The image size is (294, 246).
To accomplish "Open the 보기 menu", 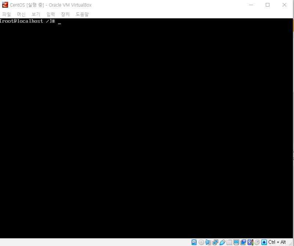I will [x=36, y=14].
